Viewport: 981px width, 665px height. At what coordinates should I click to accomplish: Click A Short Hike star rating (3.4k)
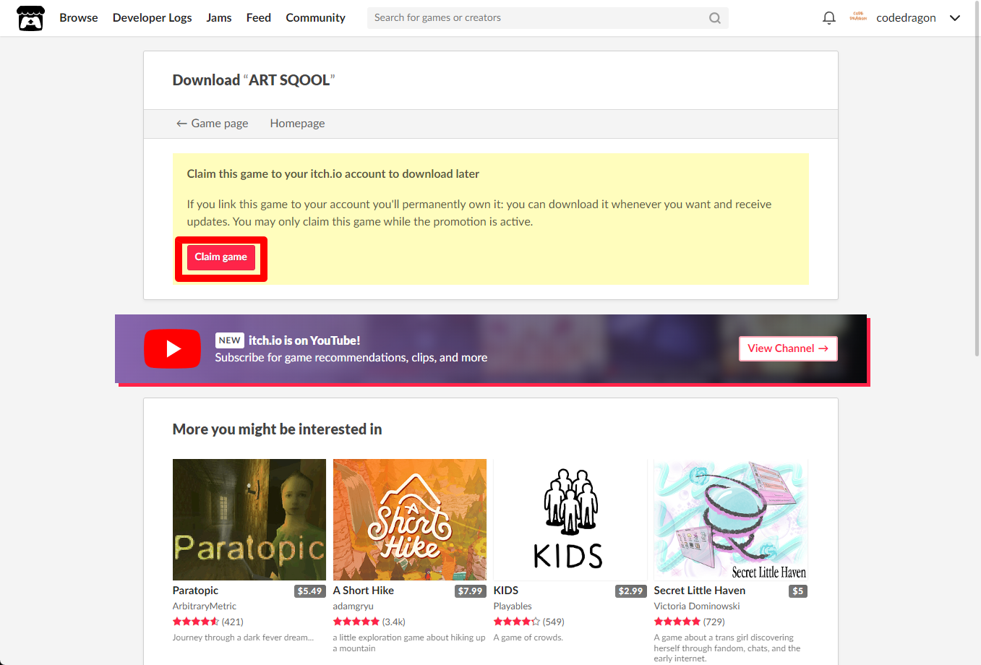point(369,622)
